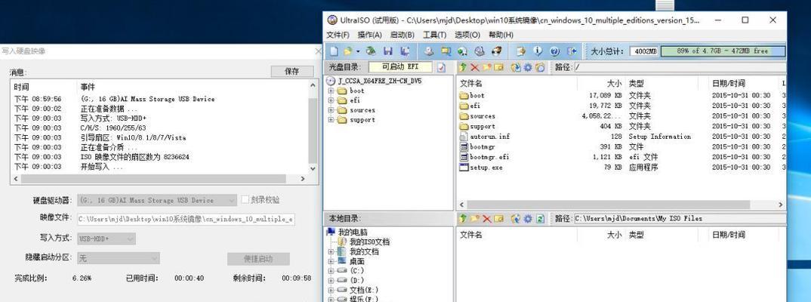This screenshot has height=302, width=811.
Task: Click the gear Properties icon in image pane toolbar
Action: click(x=528, y=67)
